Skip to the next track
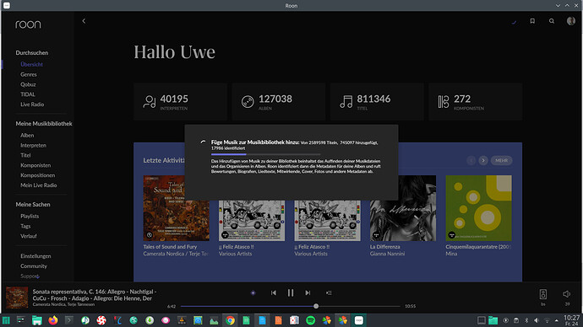The image size is (583, 327). [x=308, y=293]
